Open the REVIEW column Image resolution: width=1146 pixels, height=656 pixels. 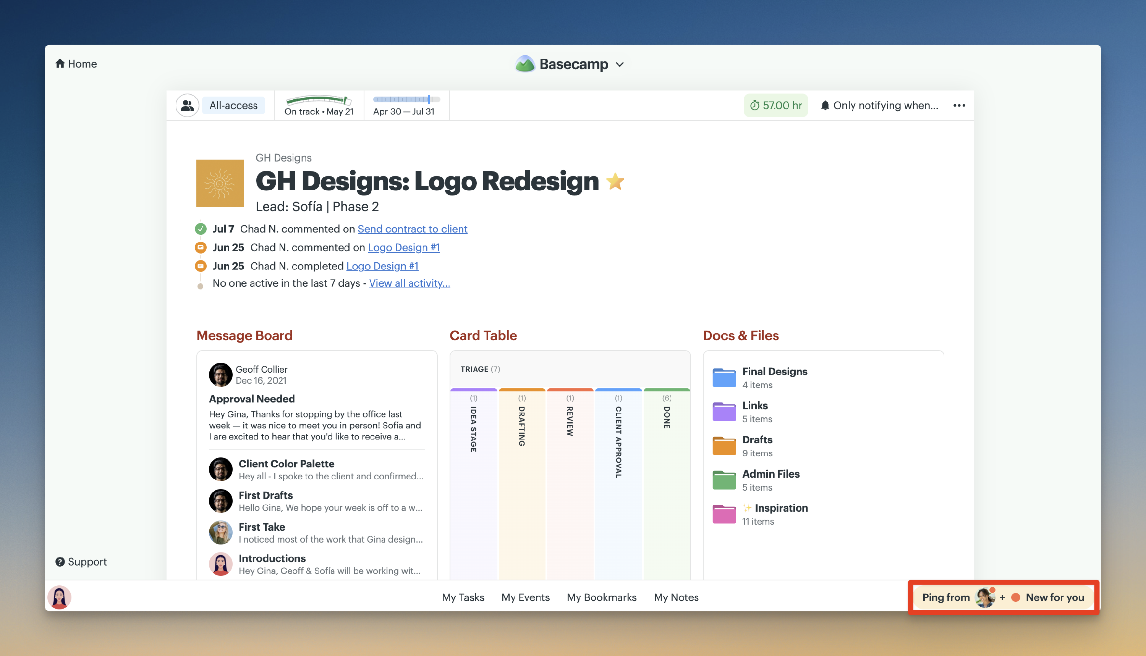pos(570,484)
